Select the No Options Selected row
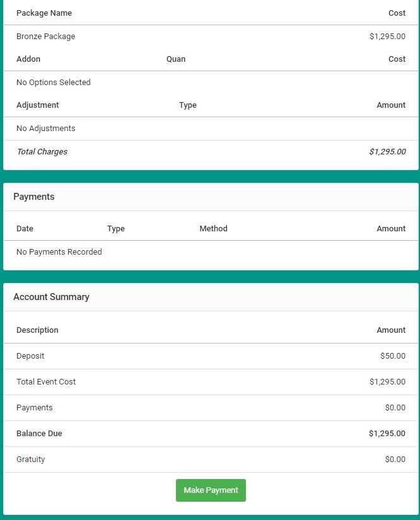 (x=53, y=82)
